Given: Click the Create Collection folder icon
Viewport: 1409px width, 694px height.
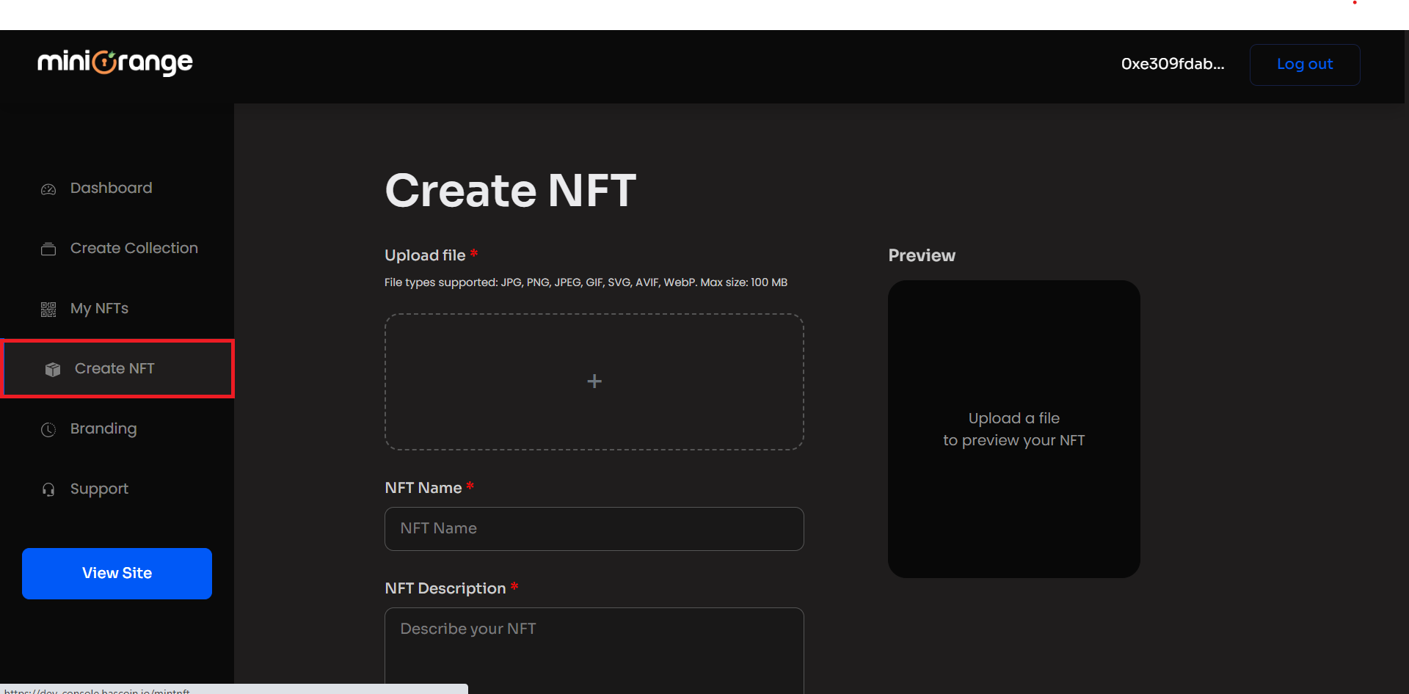Looking at the screenshot, I should [48, 249].
